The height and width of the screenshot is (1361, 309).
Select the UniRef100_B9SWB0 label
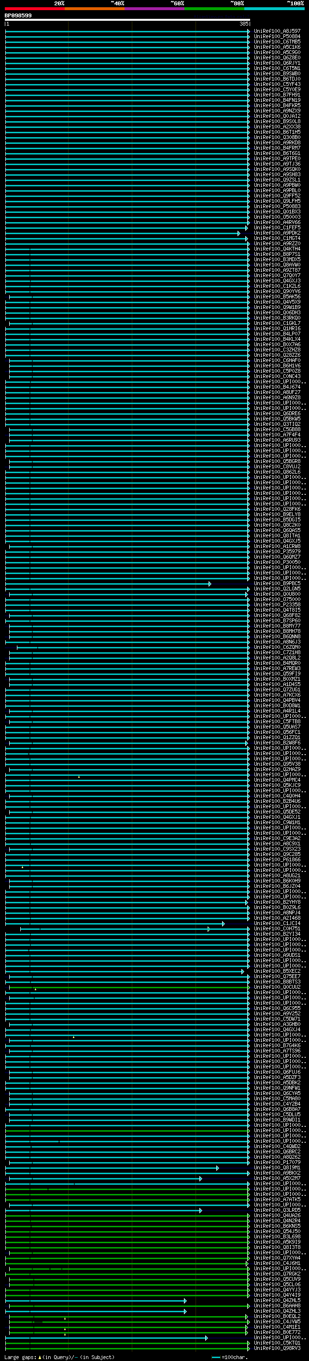point(277,73)
